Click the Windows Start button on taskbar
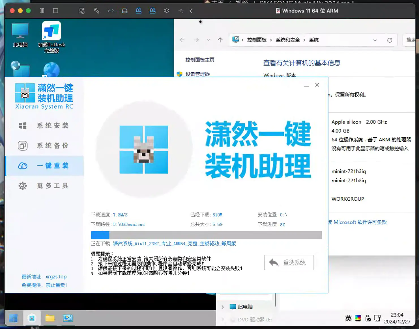The height and width of the screenshot is (329, 419). tap(13, 318)
